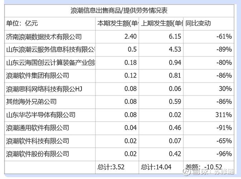Viewport: 241px width, 179px height.
Task: Click the 浪潮软件科技有限公司 row name
Action: pos(38,141)
